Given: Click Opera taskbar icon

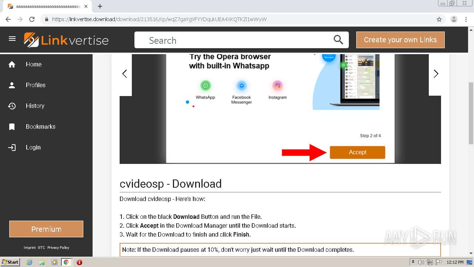Looking at the screenshot, I should pyautogui.click(x=79, y=262).
